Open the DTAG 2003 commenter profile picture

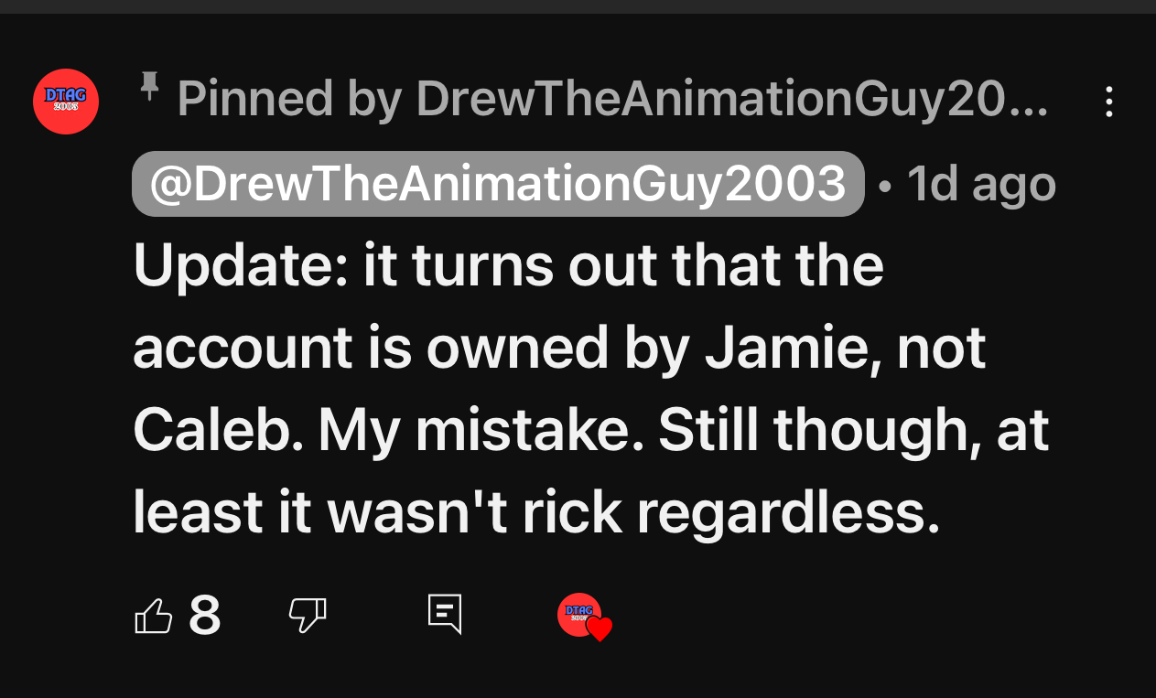click(x=66, y=102)
